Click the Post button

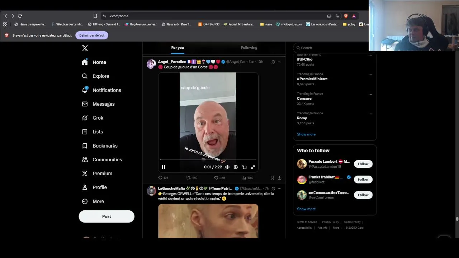click(x=107, y=216)
